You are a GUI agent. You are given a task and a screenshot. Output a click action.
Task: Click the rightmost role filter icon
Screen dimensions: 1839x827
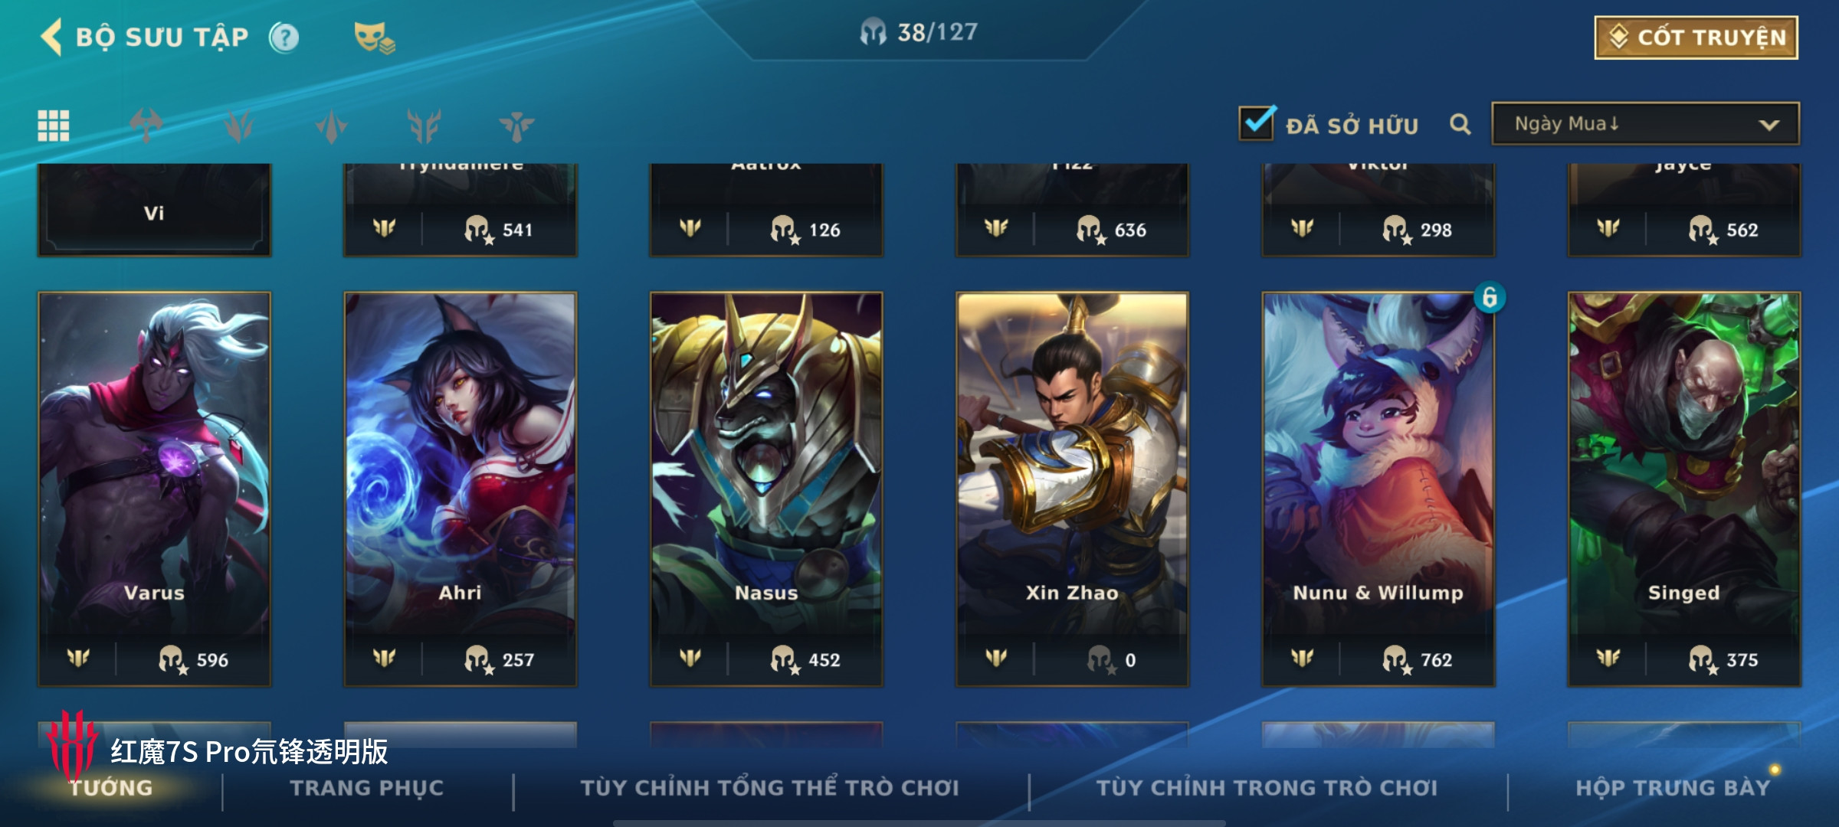coord(517,126)
